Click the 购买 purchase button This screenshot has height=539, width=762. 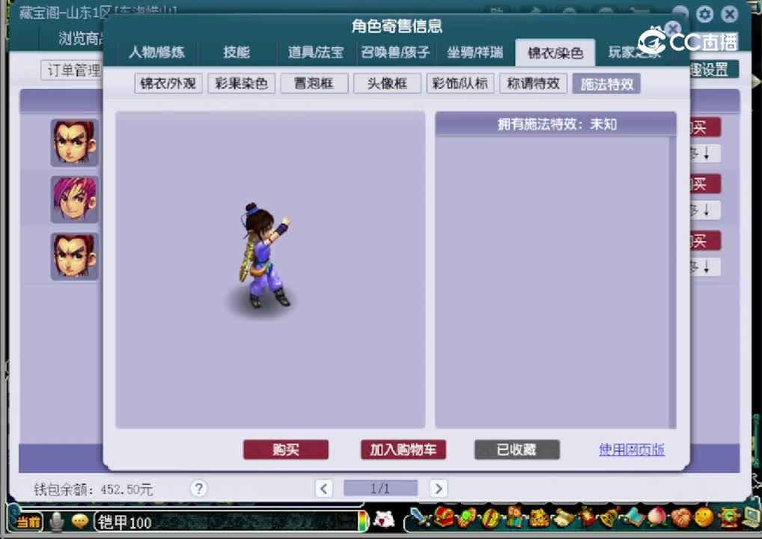click(285, 449)
